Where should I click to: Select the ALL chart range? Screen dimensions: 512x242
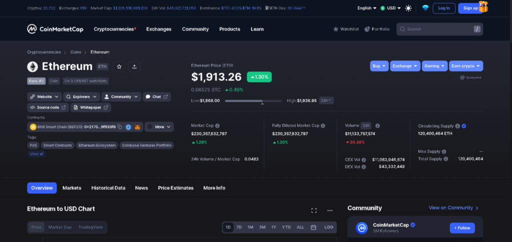300,227
